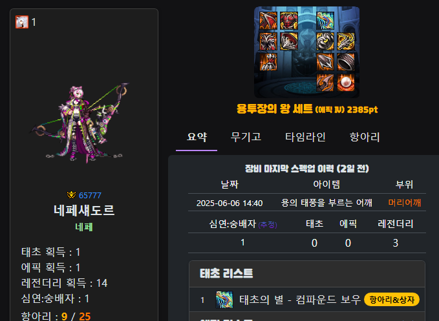Click the glowing bow weapon equipment icon
The image size is (439, 321).
pyautogui.click(x=325, y=21)
